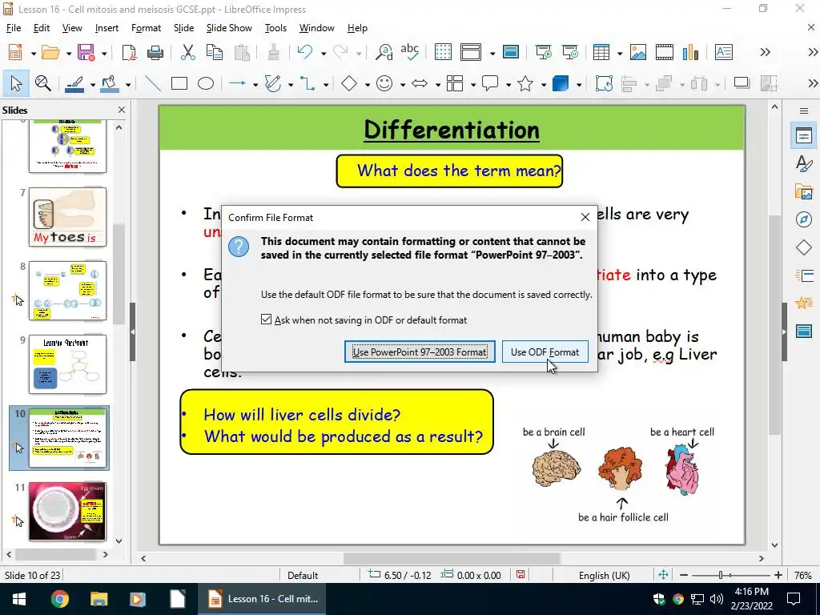Image resolution: width=820 pixels, height=615 pixels.
Task: Click the Line Color pen swatch
Action: 74,84
